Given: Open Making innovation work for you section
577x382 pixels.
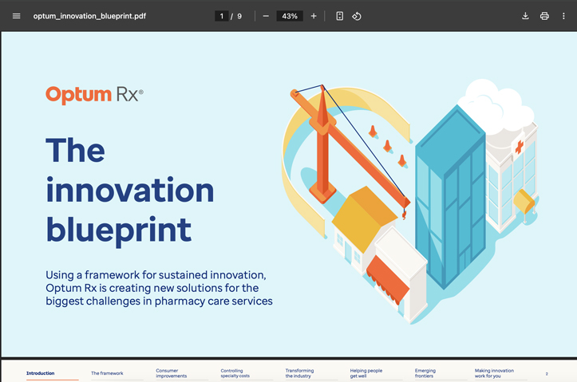Looking at the screenshot, I should (494, 373).
